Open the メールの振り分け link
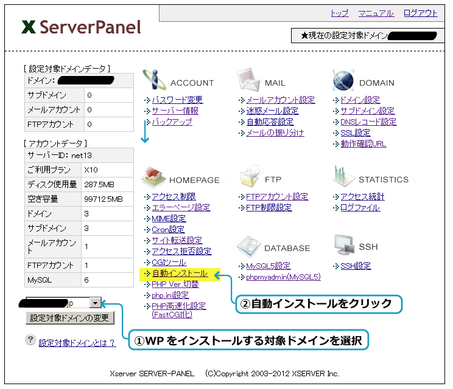This screenshot has width=453, height=389. click(275, 133)
